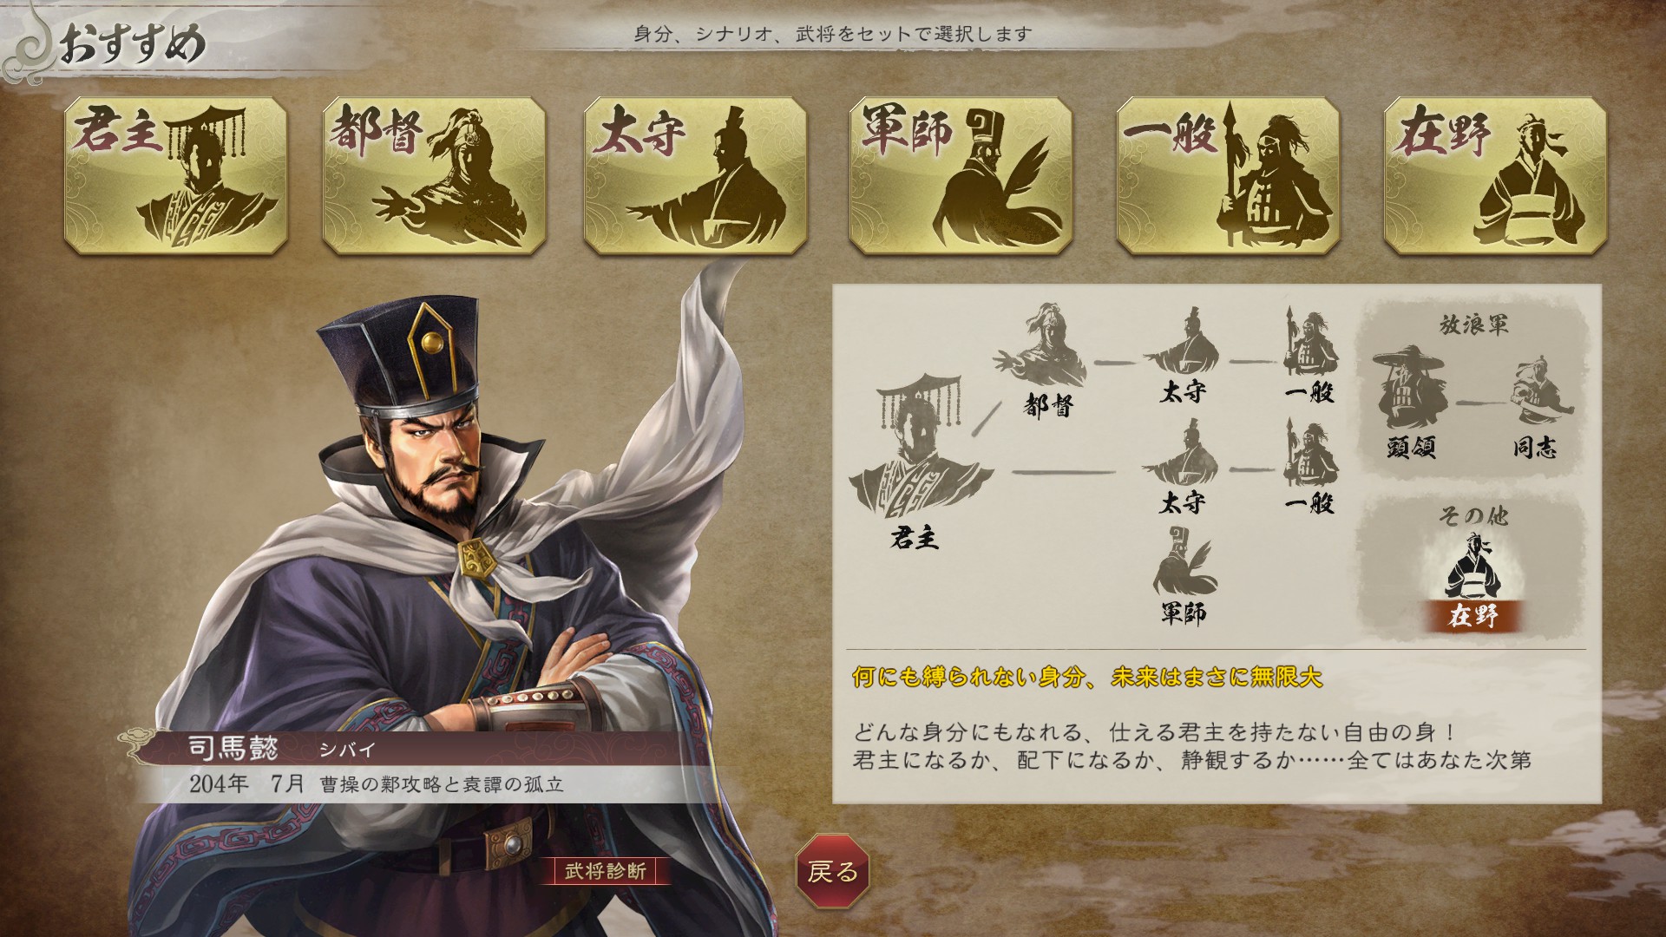Select the 在野 free officer card

(x=1495, y=176)
